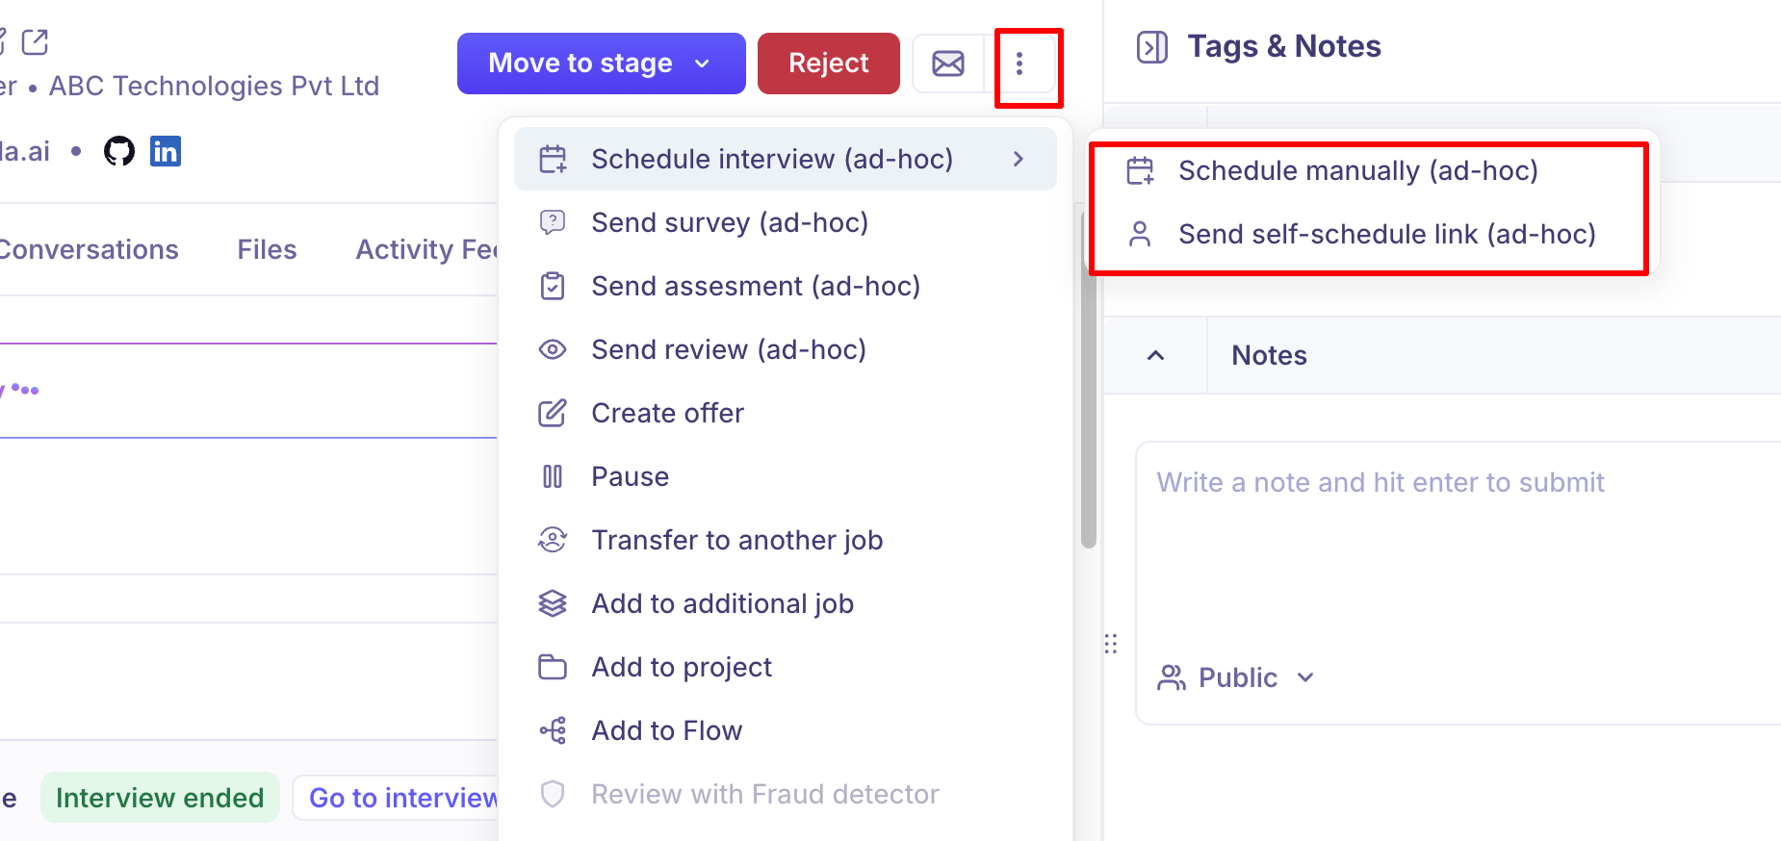Select Add to Flow
This screenshot has width=1781, height=841.
[x=786, y=730]
